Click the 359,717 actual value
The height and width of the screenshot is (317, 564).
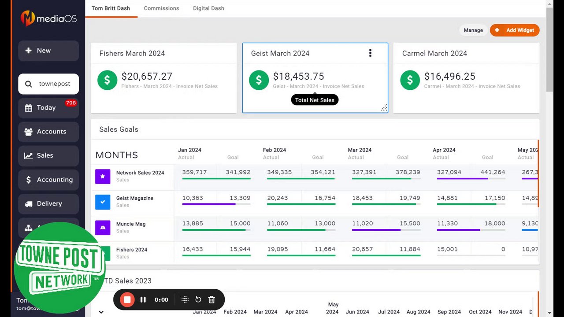194,172
